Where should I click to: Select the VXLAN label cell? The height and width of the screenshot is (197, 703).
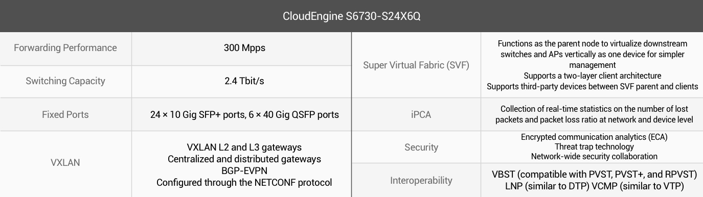(x=65, y=163)
